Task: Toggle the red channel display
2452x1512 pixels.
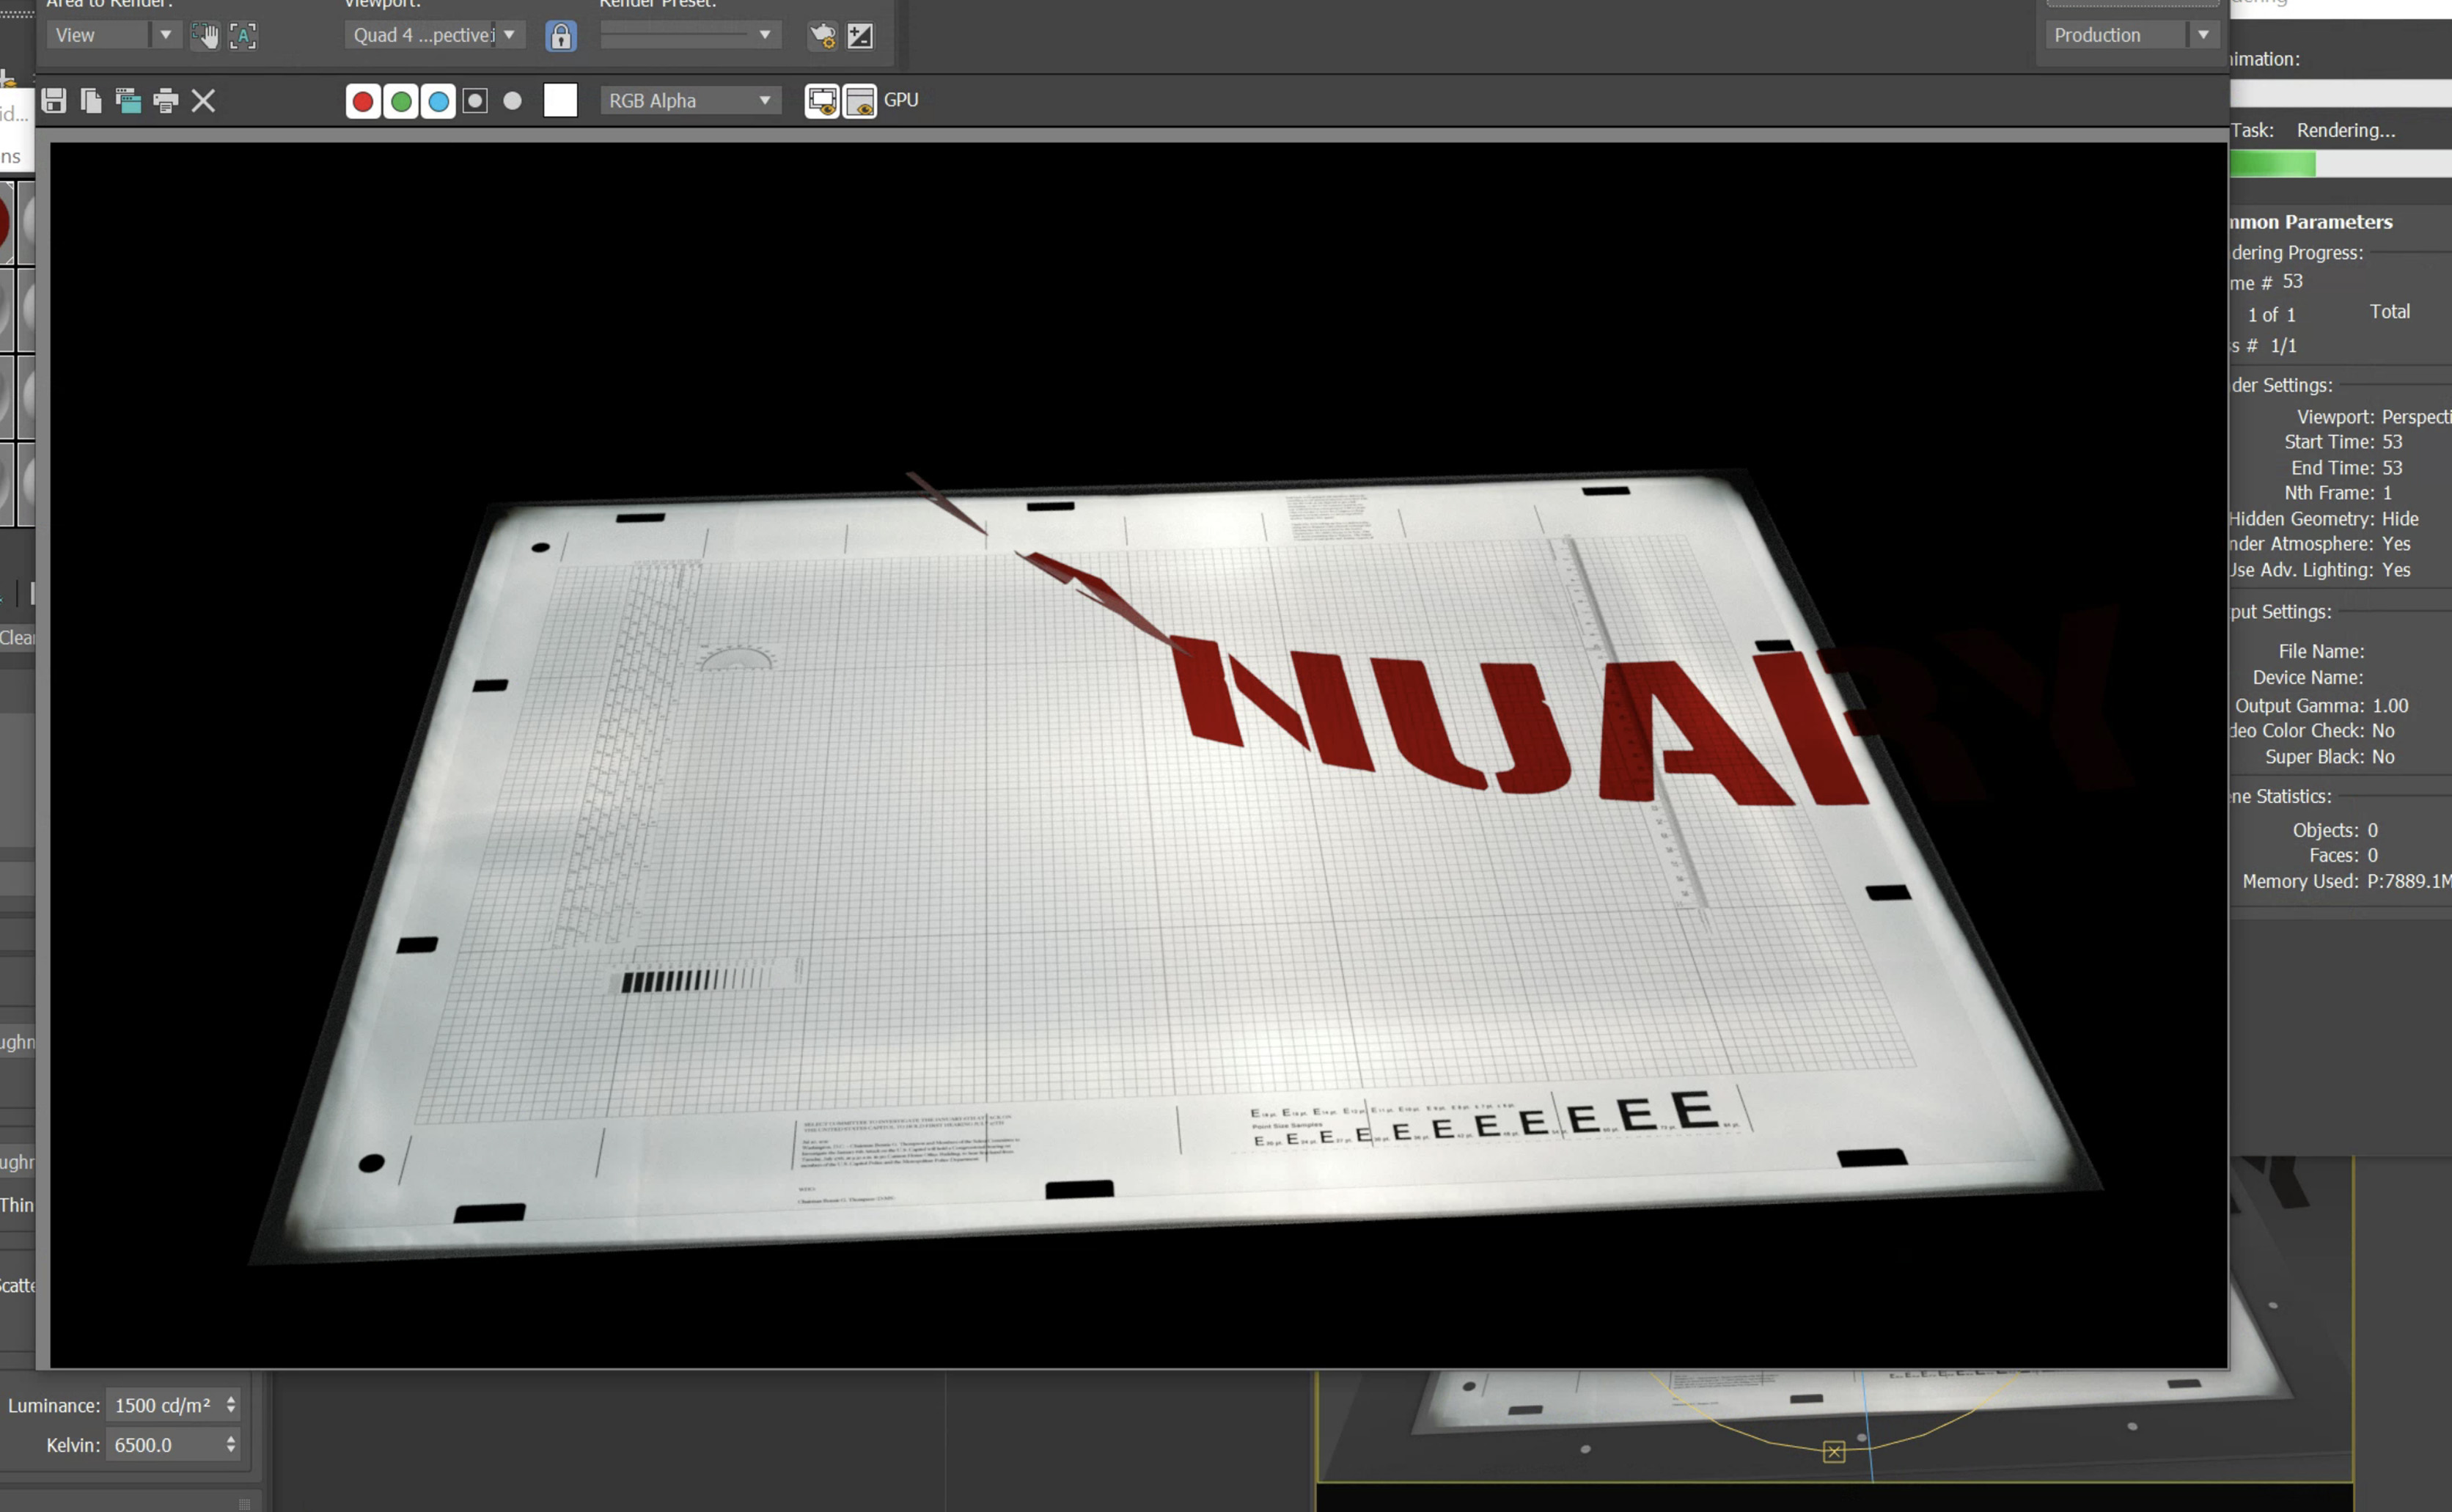Action: [363, 101]
